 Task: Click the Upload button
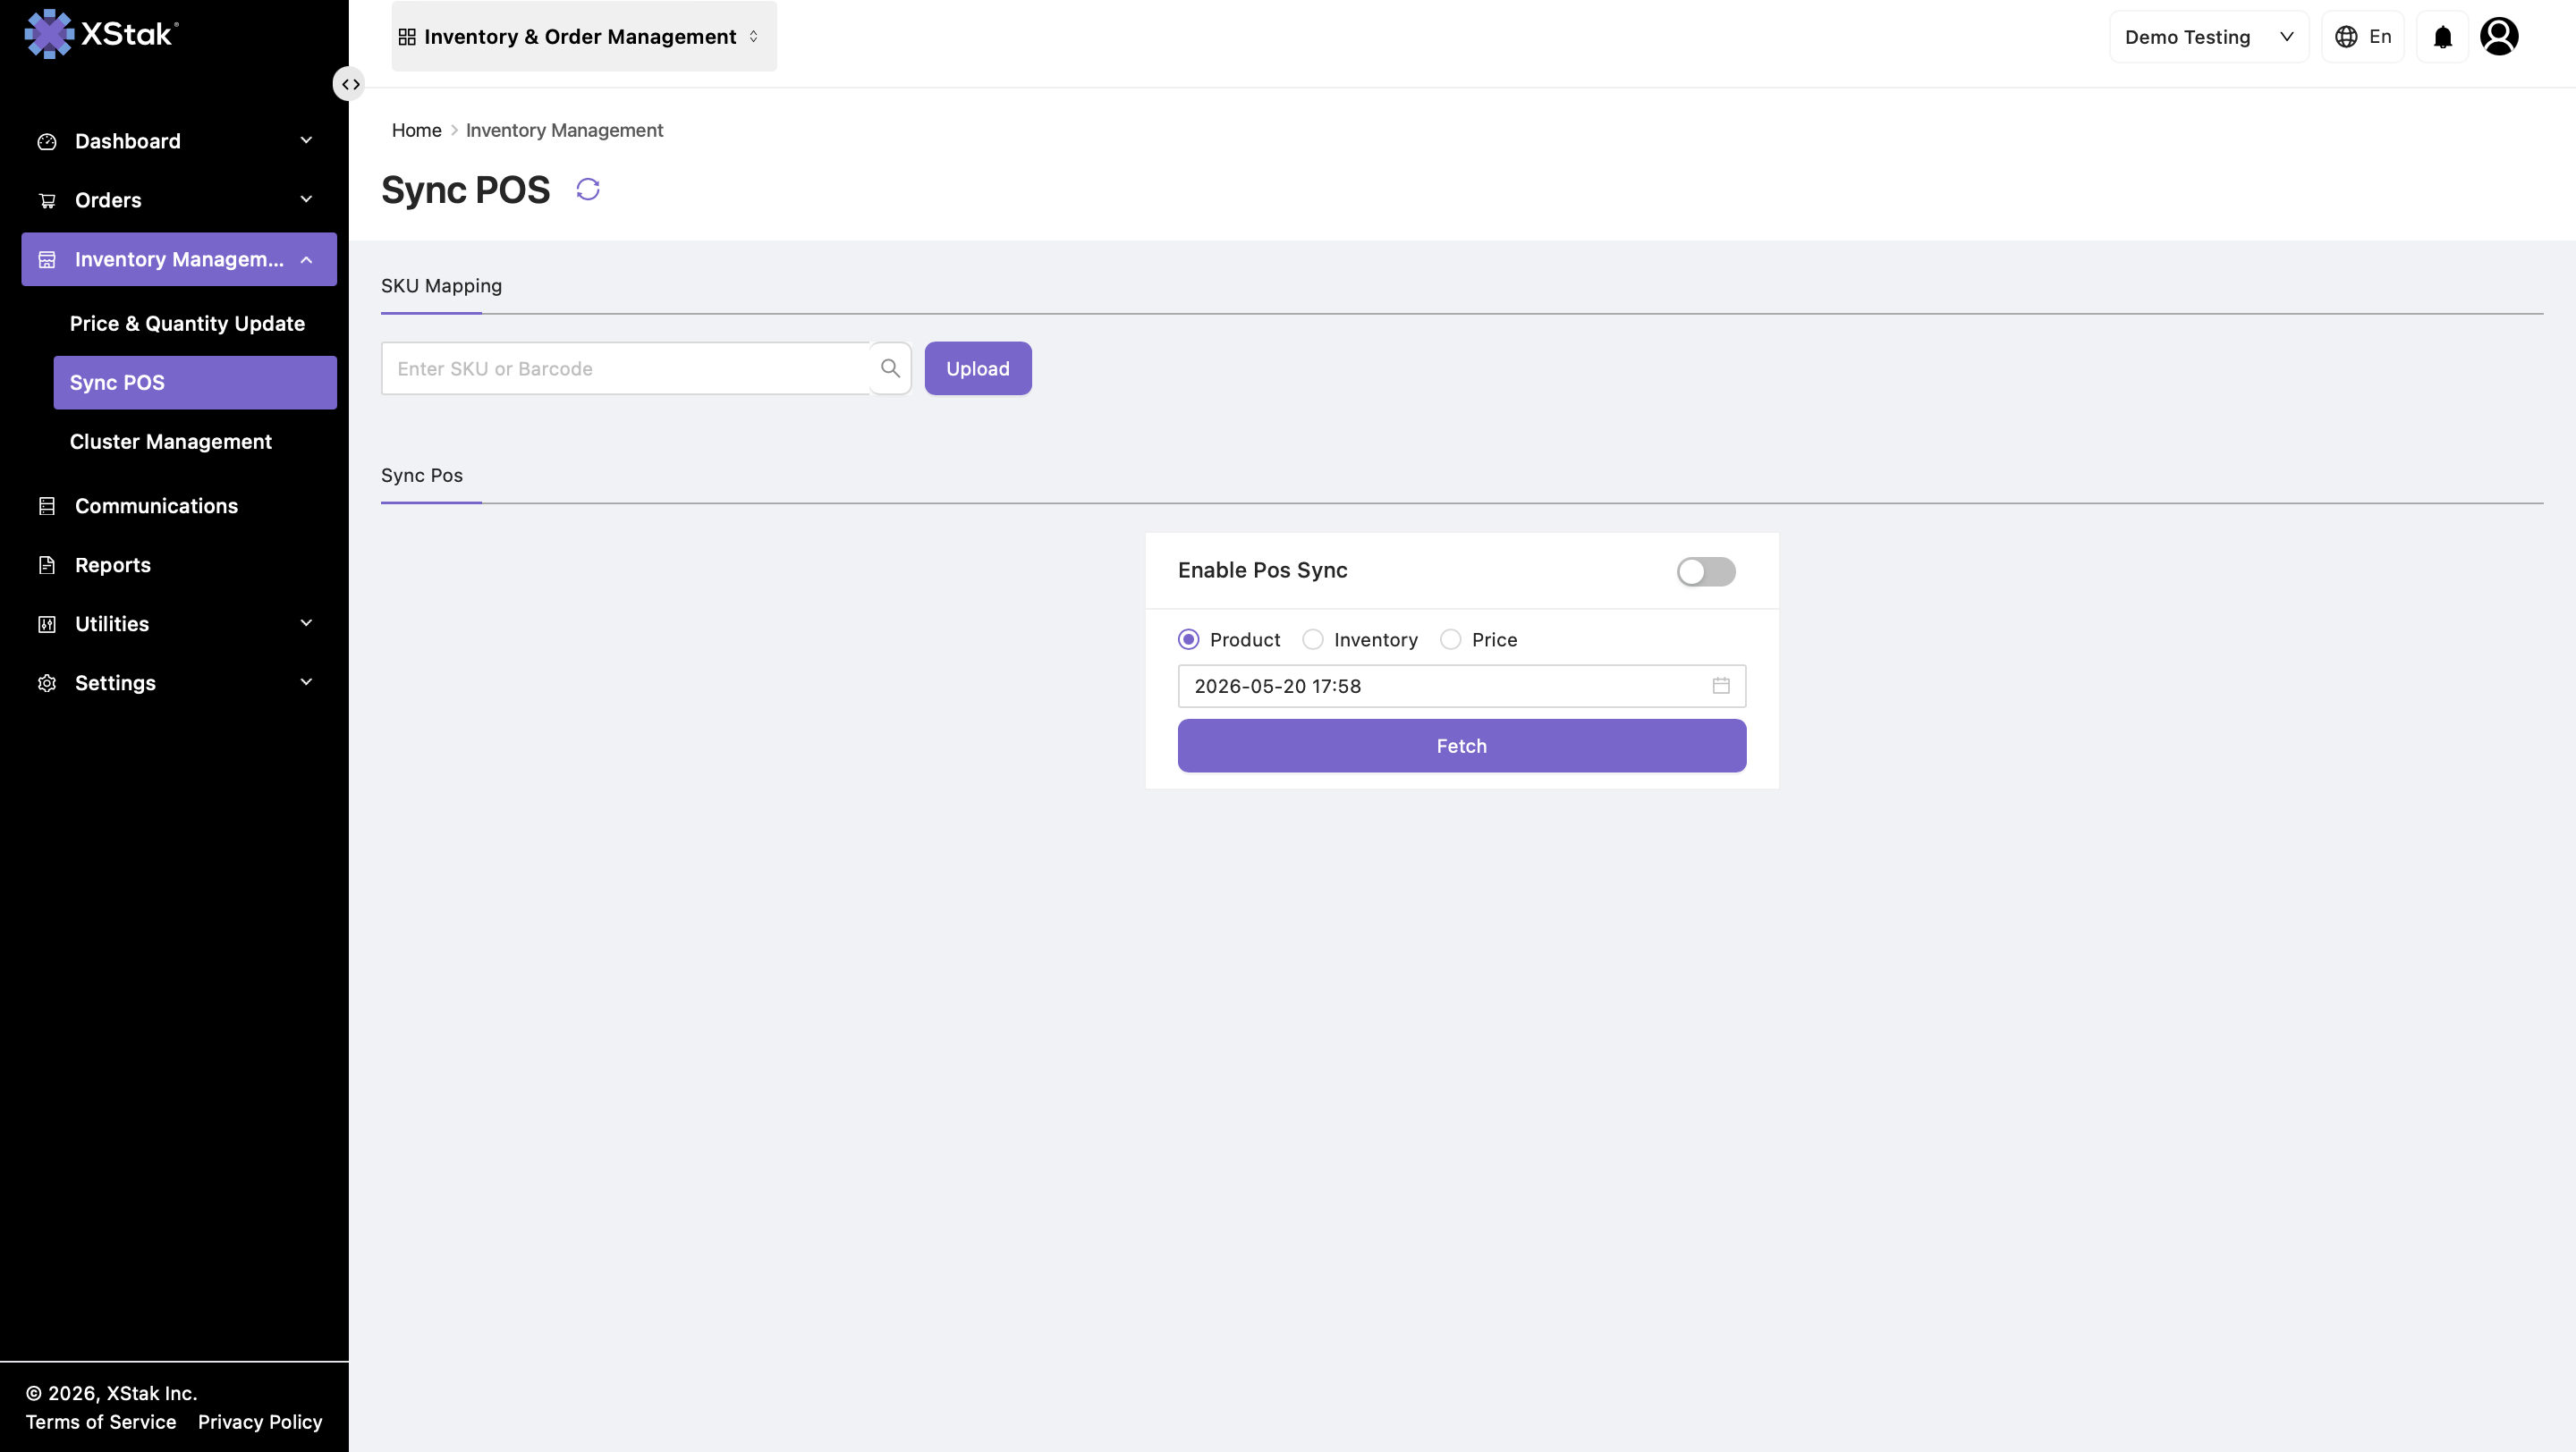[978, 367]
